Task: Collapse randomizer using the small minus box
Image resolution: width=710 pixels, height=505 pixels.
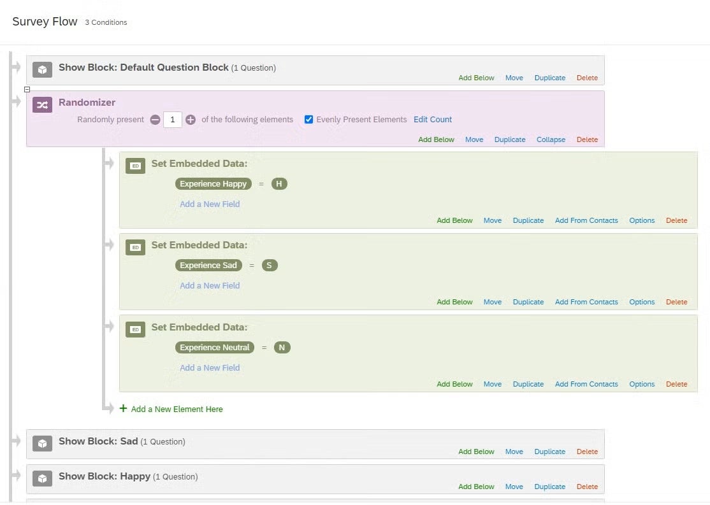Action: pos(27,90)
